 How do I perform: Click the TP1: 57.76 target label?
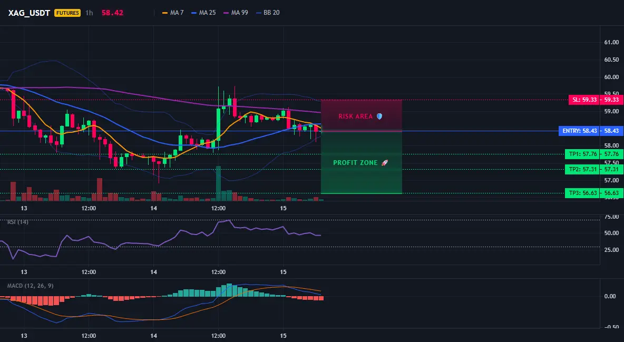582,154
